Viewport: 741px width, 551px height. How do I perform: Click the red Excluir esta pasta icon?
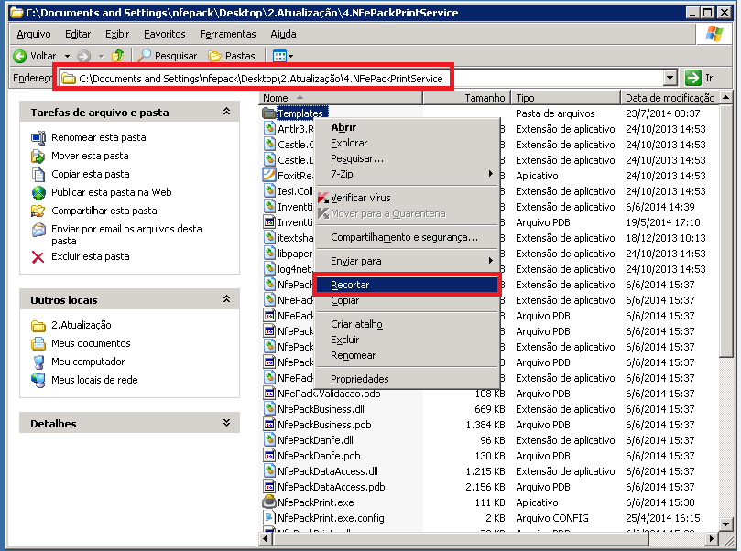click(38, 257)
